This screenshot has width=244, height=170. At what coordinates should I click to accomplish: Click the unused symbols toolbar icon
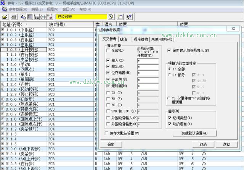click(43, 17)
